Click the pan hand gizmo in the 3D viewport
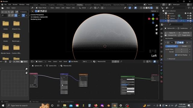This screenshot has width=193, height=108. [x=157, y=29]
